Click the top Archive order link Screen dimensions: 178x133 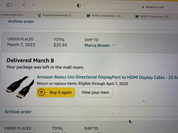click(21, 21)
